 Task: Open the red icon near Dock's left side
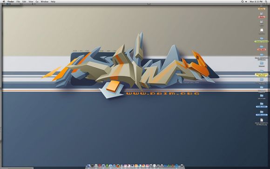[x=100, y=166]
